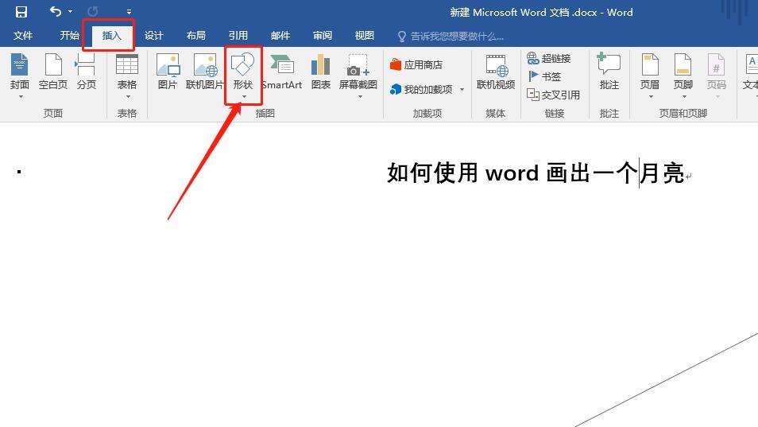Click the 屏幕截图 screenshot tool
The image size is (758, 427).
358,72
